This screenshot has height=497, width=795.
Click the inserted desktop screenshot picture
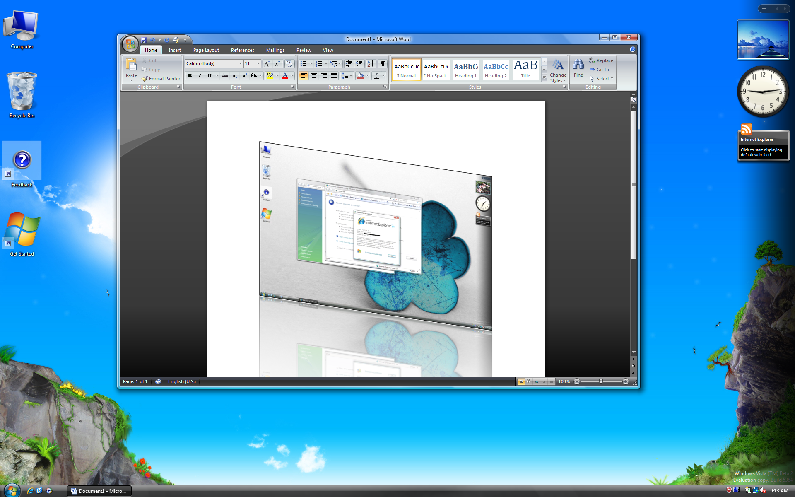[376, 259]
